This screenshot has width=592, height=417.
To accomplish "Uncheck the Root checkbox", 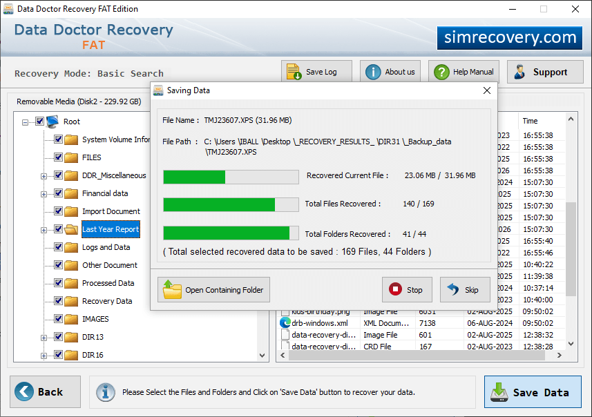I will click(x=39, y=122).
